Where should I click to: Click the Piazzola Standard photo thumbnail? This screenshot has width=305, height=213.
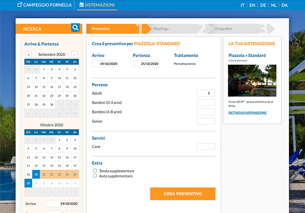[x=252, y=81]
